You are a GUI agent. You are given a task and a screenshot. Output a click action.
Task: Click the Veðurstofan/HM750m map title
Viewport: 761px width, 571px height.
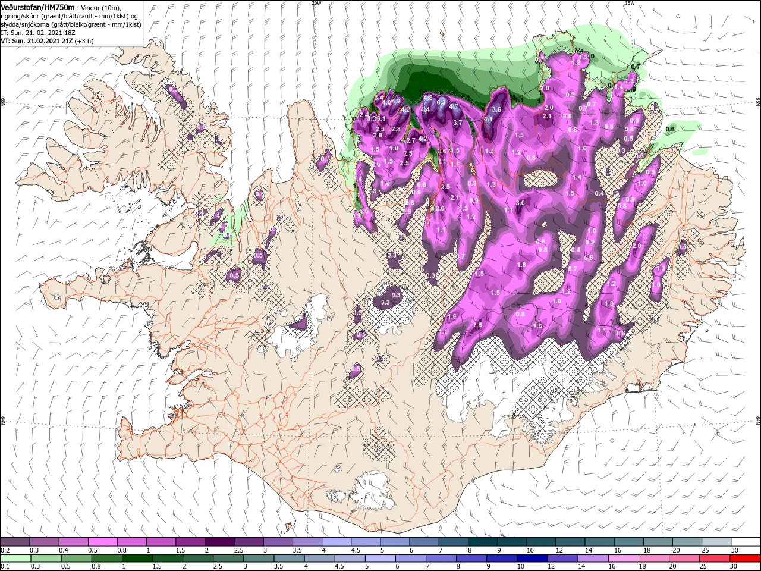click(x=37, y=7)
